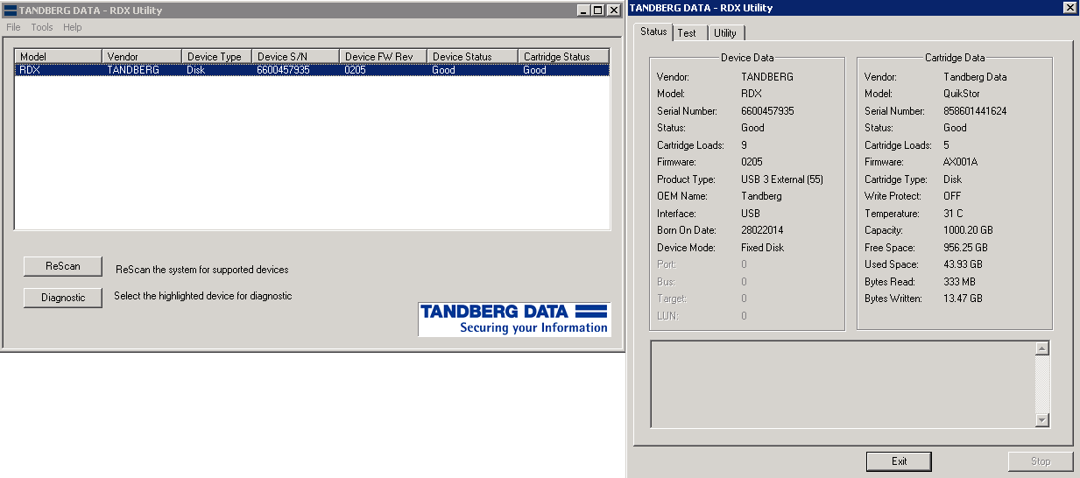Viewport: 1080px width, 478px height.
Task: Click cartridge serial number 858601441624
Action: (975, 111)
